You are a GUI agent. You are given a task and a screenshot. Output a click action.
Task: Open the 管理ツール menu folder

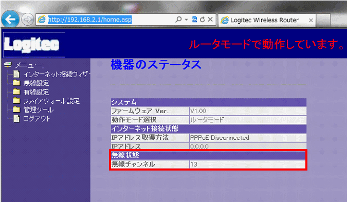pyautogui.click(x=38, y=110)
